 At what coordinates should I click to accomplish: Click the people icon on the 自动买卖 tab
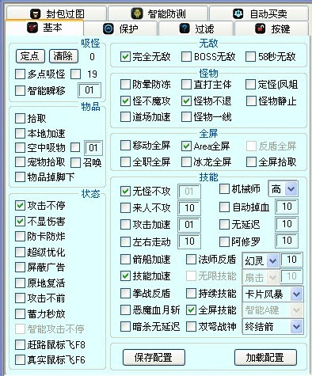pyautogui.click(x=238, y=13)
